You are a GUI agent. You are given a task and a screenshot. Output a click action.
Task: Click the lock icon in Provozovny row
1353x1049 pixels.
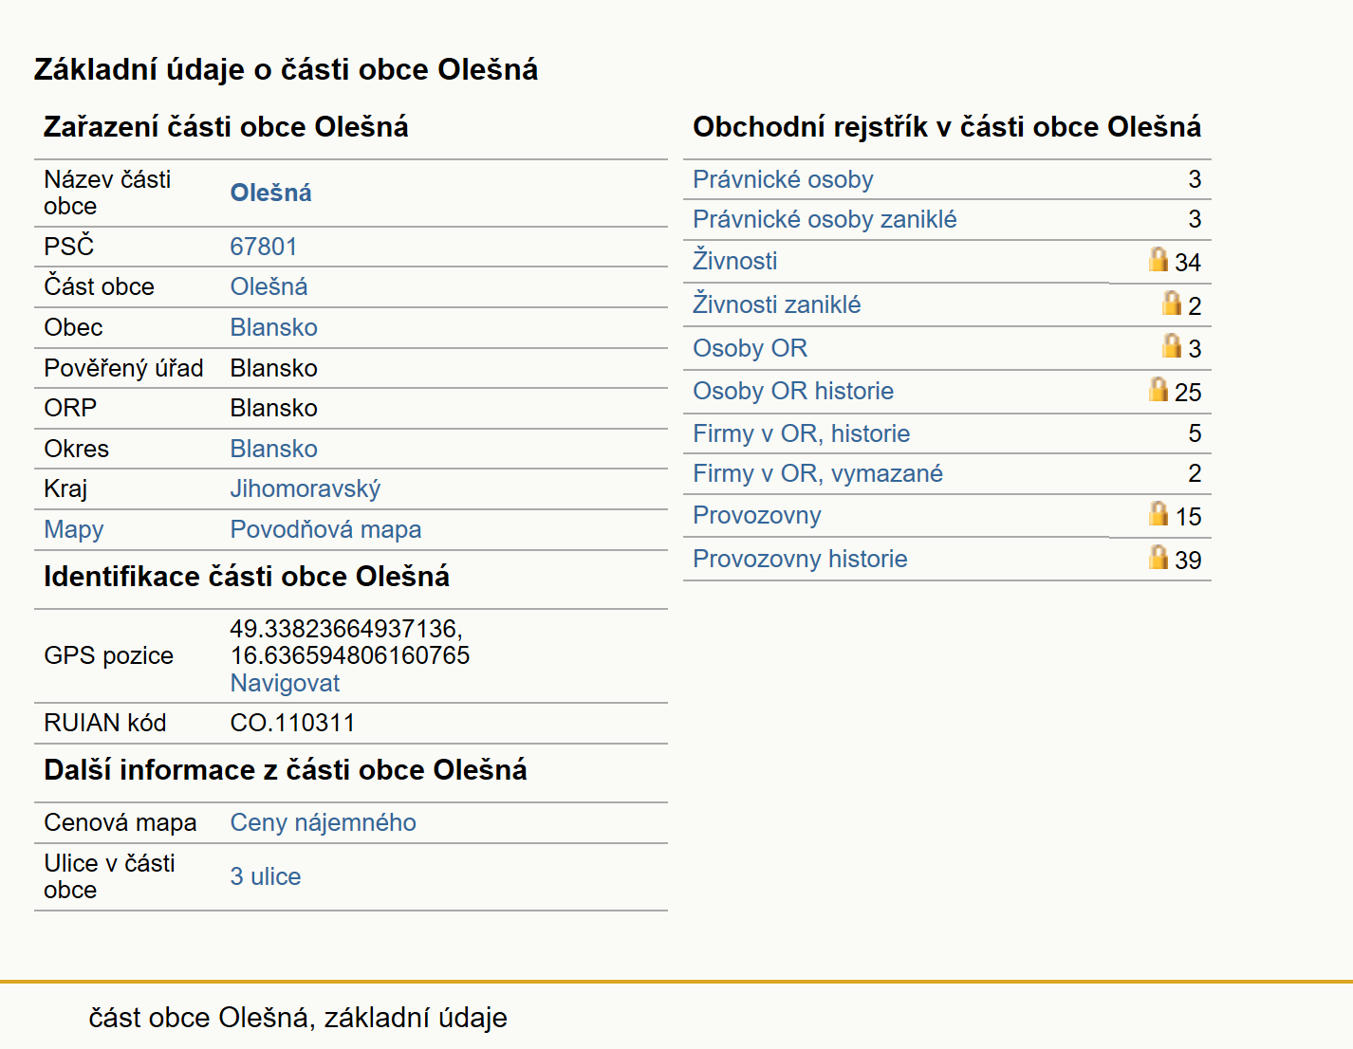(1158, 514)
